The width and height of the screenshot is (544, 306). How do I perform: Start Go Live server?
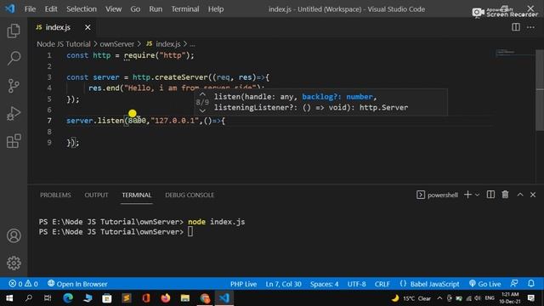[484, 284]
